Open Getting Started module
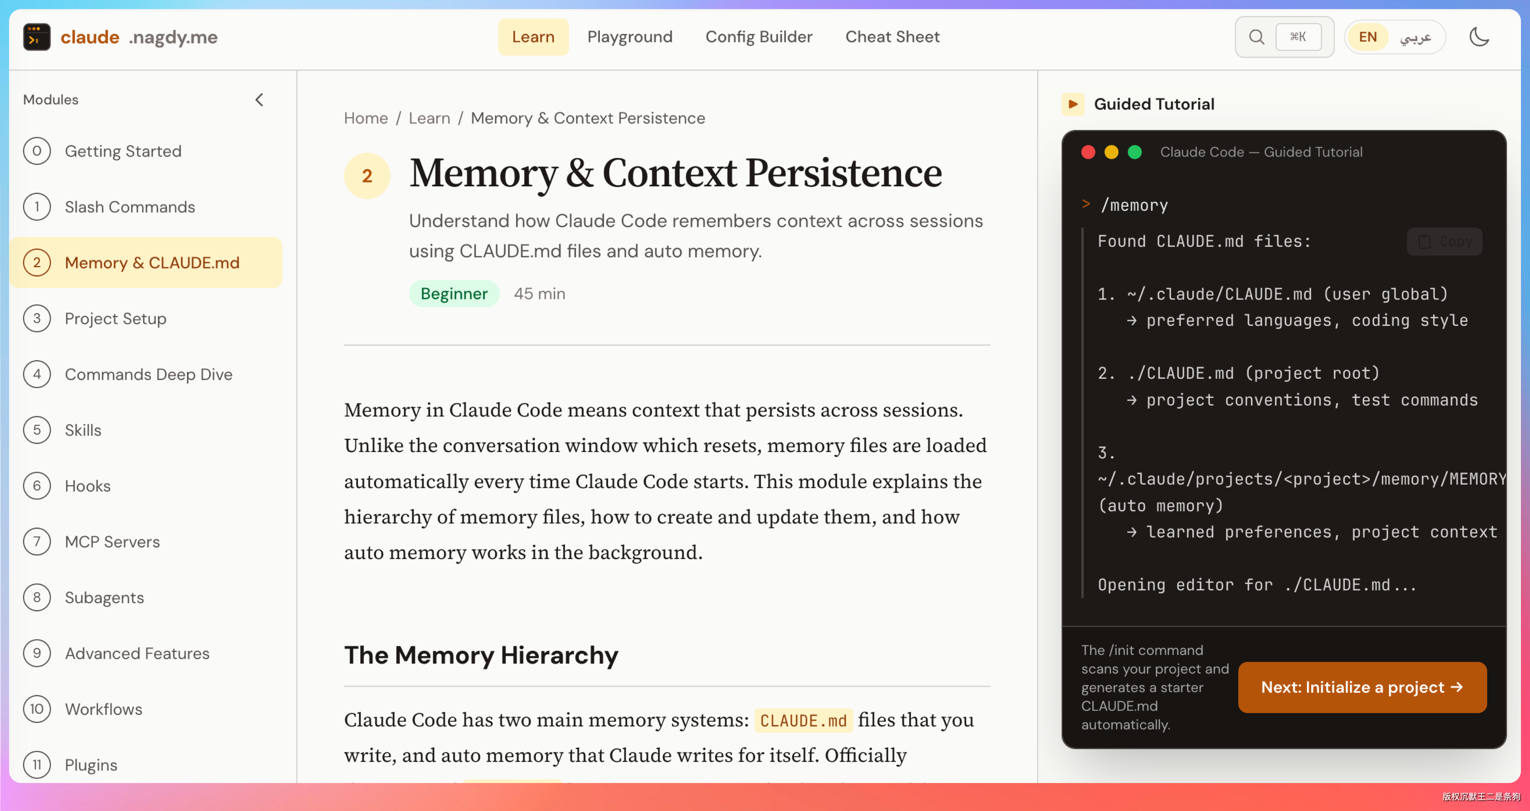Viewport: 1530px width, 811px height. pyautogui.click(x=146, y=151)
